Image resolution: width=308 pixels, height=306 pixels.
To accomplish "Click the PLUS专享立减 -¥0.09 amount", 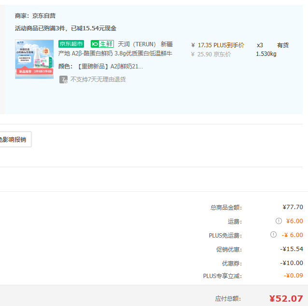I will pos(293,276).
